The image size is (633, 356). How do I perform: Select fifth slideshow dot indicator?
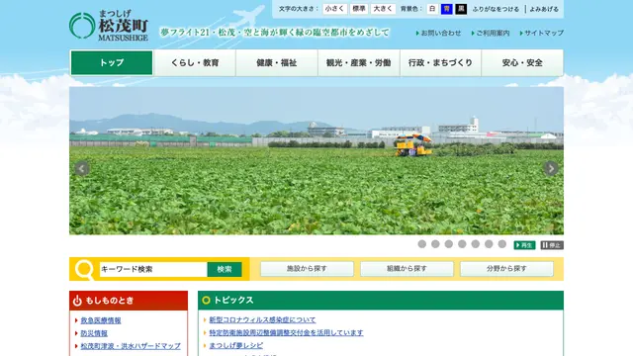pyautogui.click(x=475, y=244)
